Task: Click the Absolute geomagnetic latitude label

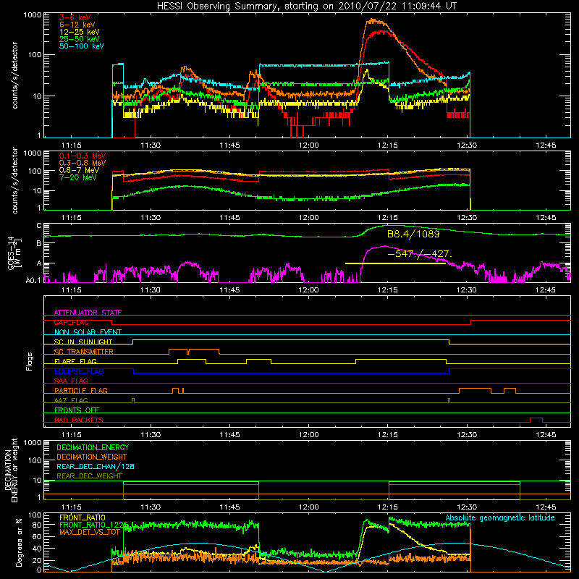Action: point(500,518)
